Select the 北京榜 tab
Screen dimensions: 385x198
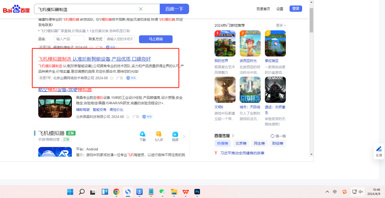[x=241, y=143]
